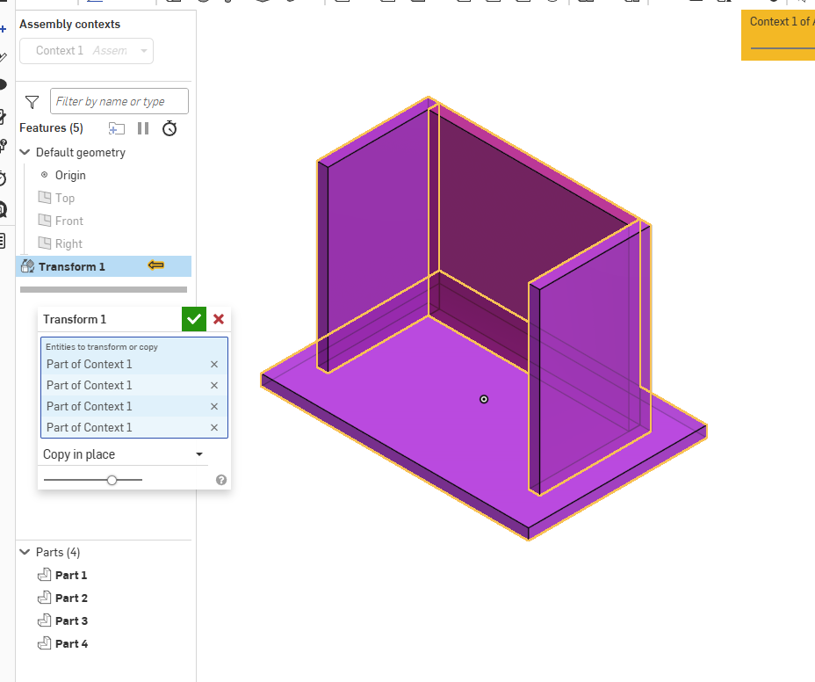Image resolution: width=815 pixels, height=682 pixels.
Task: Open the Context 1 assembly context dropdown
Action: [86, 51]
